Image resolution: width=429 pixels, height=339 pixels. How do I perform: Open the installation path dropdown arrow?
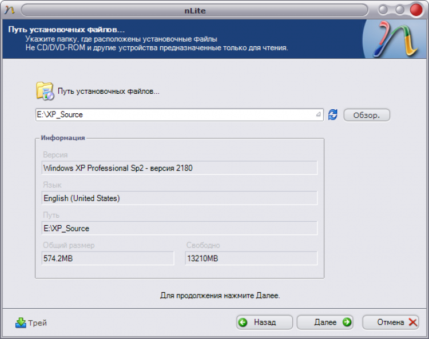point(318,114)
